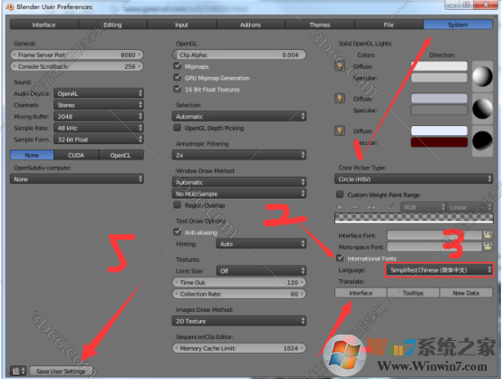Switch to Add-ons tab

click(x=251, y=24)
